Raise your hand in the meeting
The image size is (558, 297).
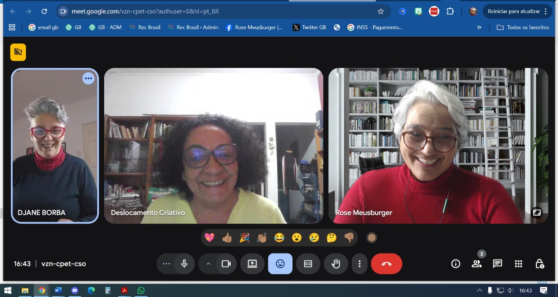coord(336,263)
